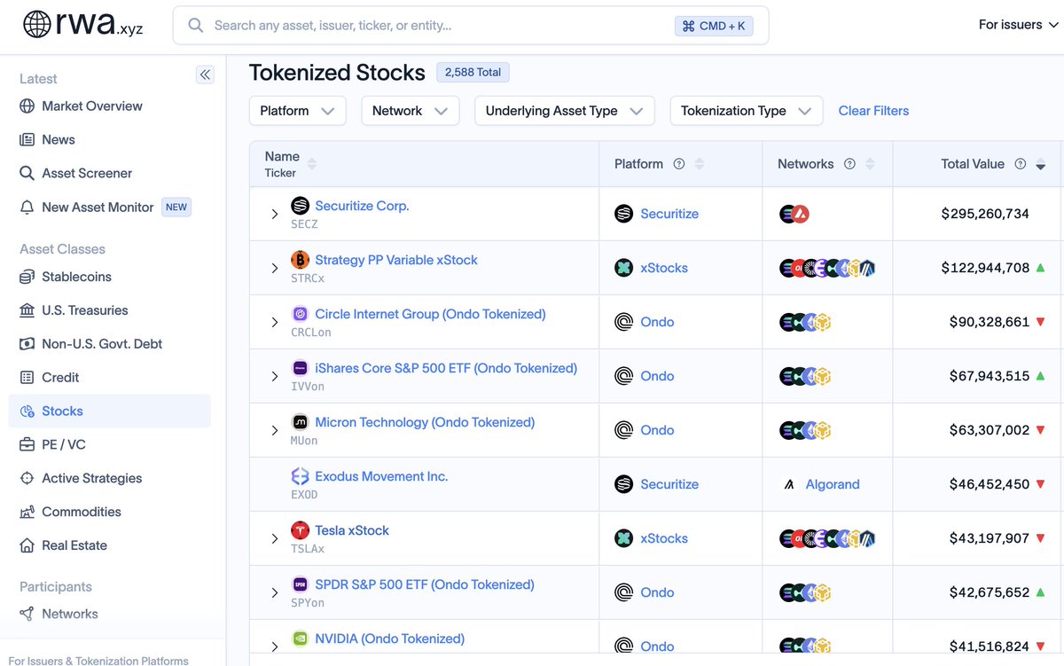Click the xStocks platform link for STRCx
The height and width of the screenshot is (666, 1064).
coord(664,268)
